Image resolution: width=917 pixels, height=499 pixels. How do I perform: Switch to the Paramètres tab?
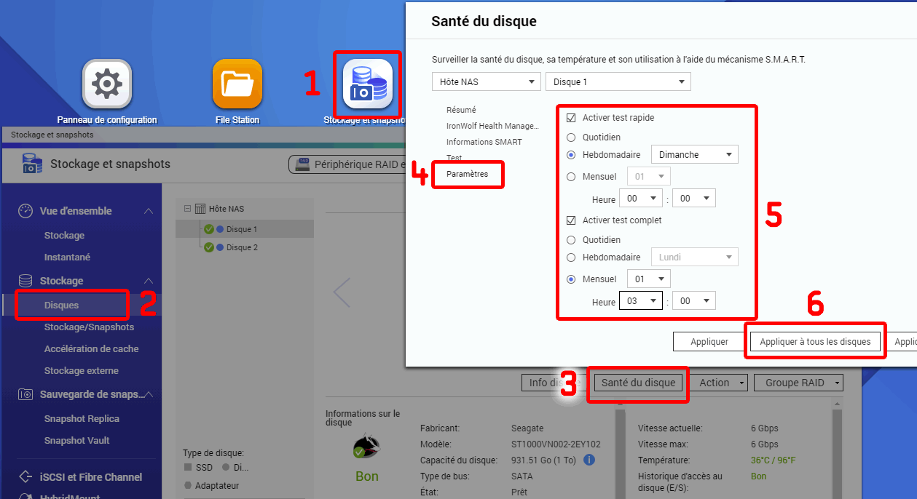click(467, 175)
